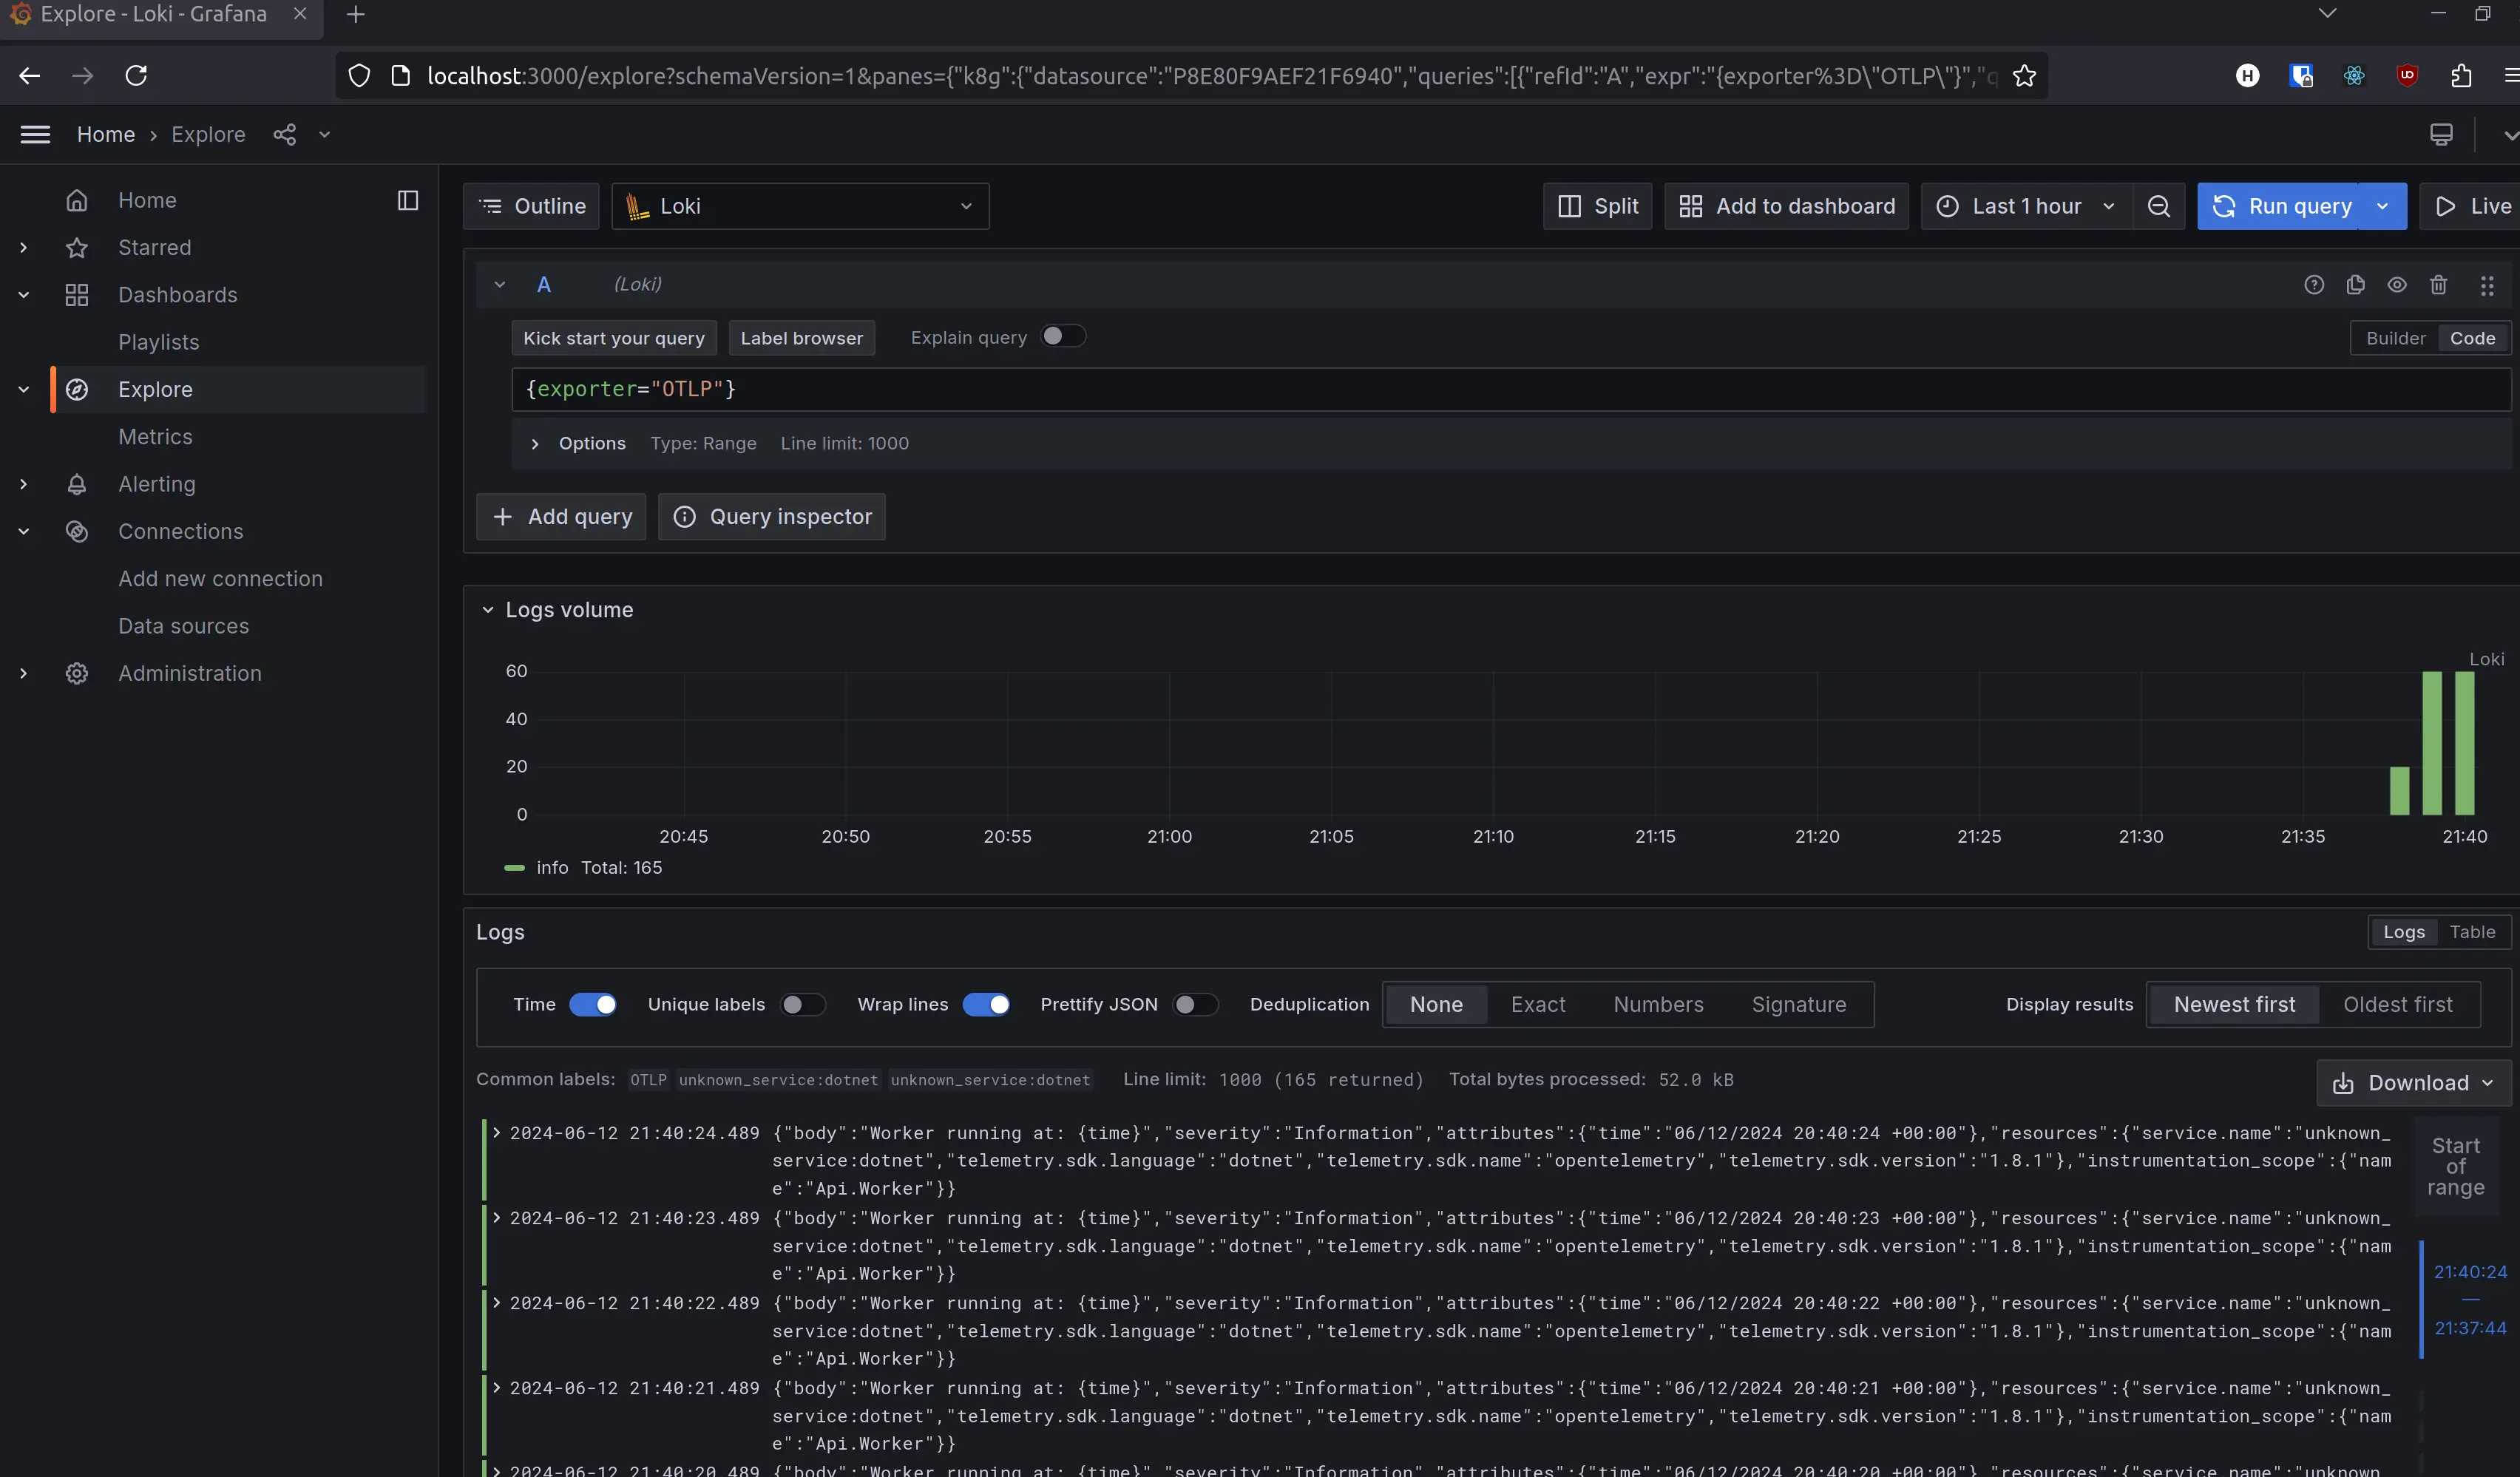The width and height of the screenshot is (2520, 1477).
Task: Turn on Prettify JSON toggle
Action: click(x=1194, y=1004)
